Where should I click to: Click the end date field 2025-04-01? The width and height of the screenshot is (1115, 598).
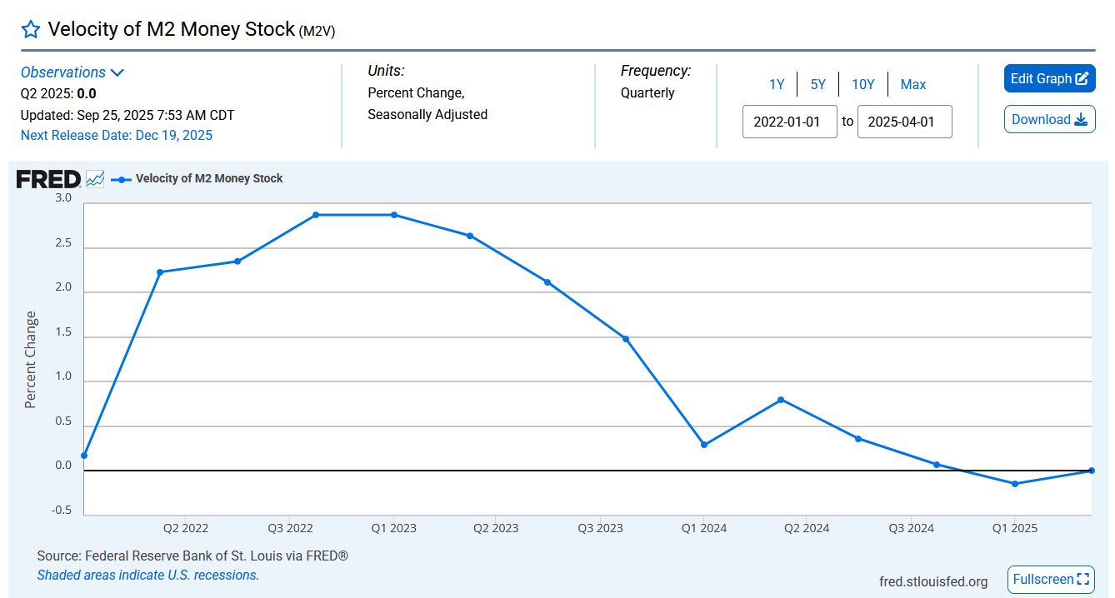click(x=904, y=122)
